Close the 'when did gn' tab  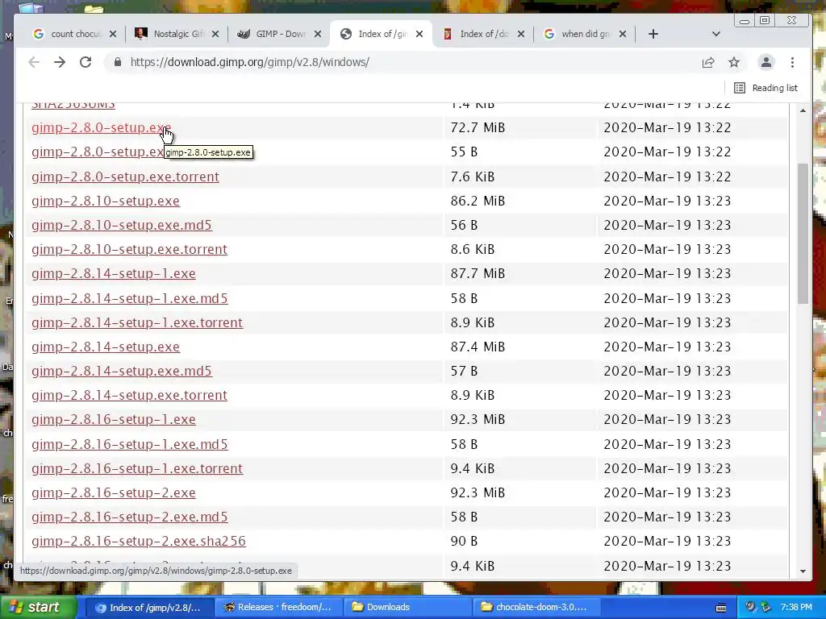click(623, 34)
